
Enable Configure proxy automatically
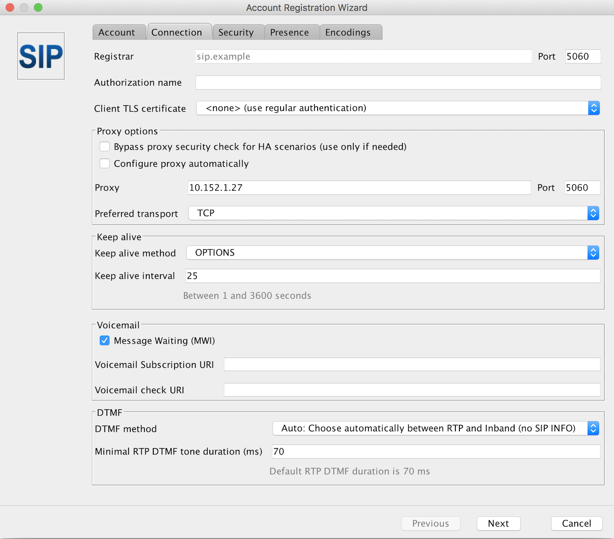104,163
